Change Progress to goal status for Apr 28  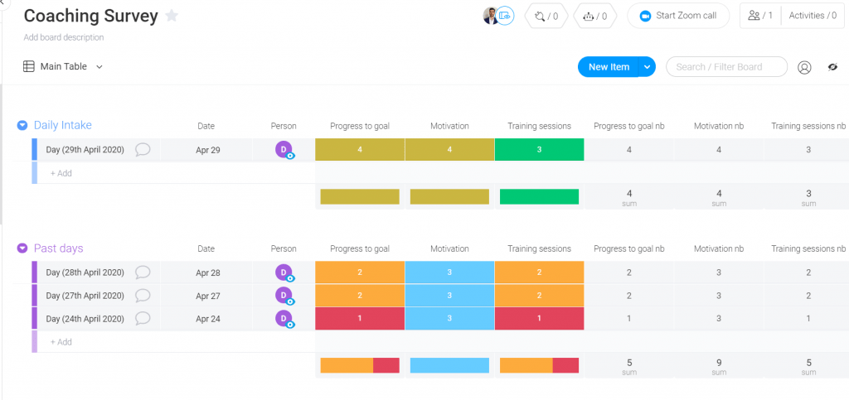click(x=360, y=272)
